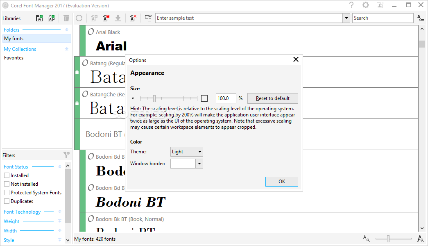Viewport: 428px width, 246px height.
Task: Click the Arial Black font preview
Action: coord(111,46)
